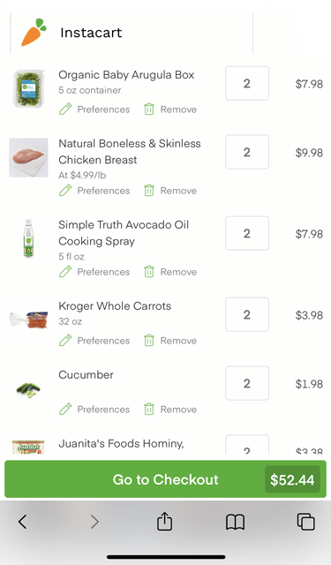Open Safari tabs overview icon

click(x=305, y=522)
